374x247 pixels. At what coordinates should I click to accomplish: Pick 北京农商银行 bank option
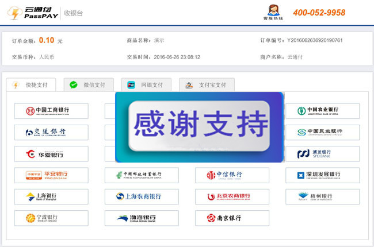(232, 197)
